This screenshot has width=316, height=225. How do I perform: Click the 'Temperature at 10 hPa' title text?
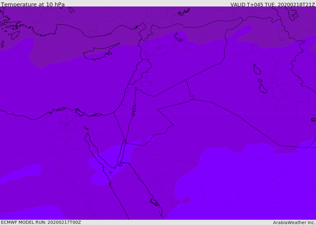click(33, 4)
